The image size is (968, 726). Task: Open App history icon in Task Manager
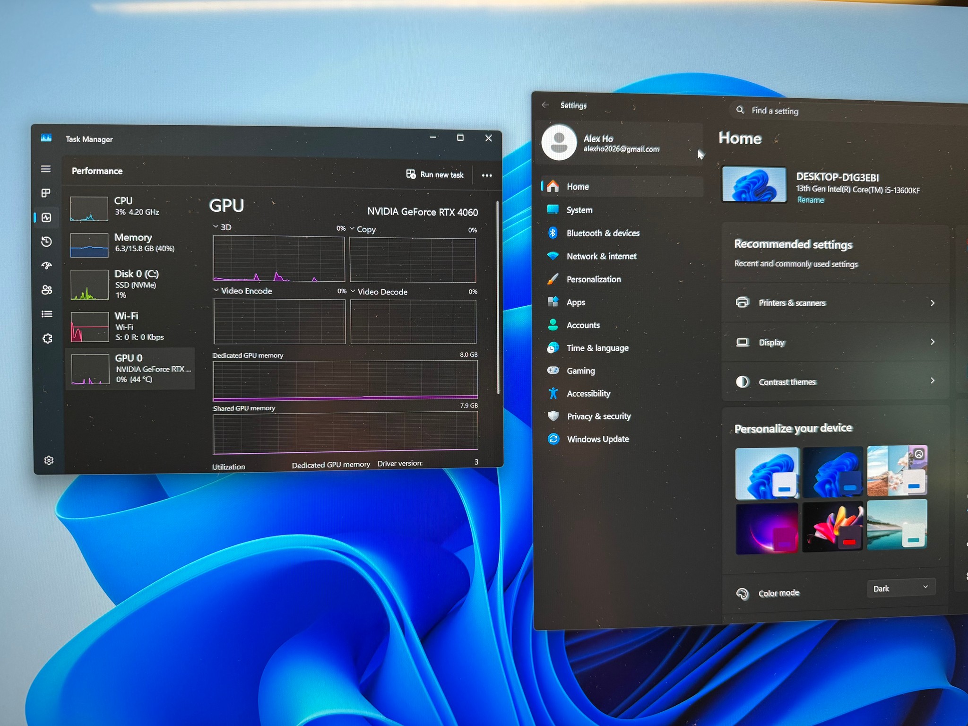46,242
